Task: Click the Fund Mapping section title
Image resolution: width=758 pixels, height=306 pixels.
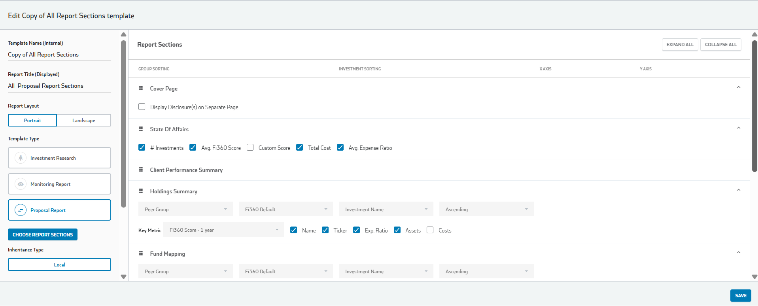Action: coord(167,254)
